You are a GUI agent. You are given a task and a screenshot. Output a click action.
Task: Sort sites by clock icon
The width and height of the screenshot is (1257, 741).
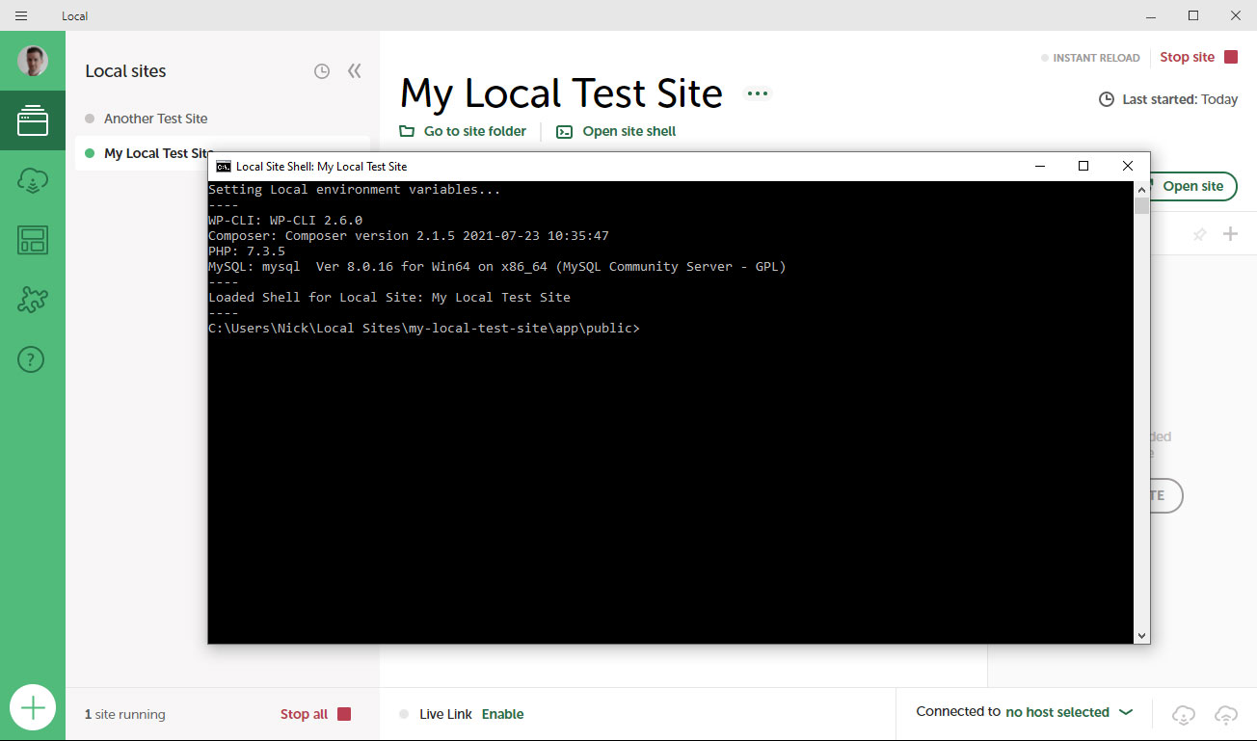(322, 71)
